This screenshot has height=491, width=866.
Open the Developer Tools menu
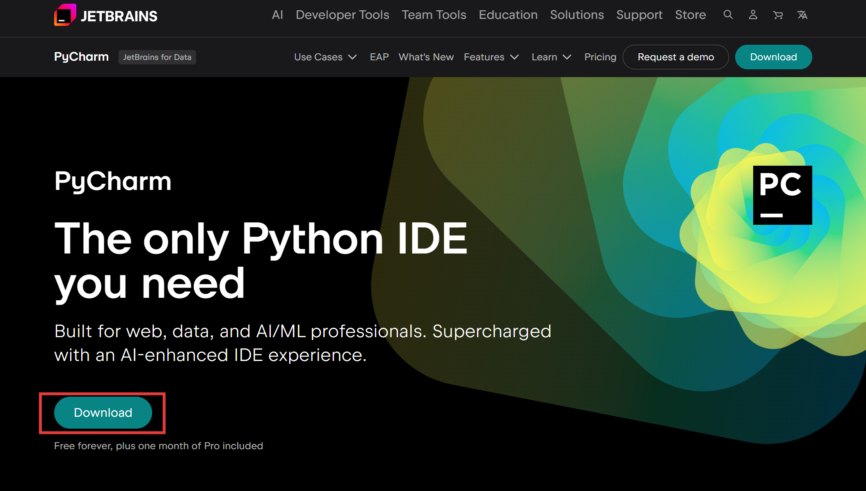pos(343,15)
